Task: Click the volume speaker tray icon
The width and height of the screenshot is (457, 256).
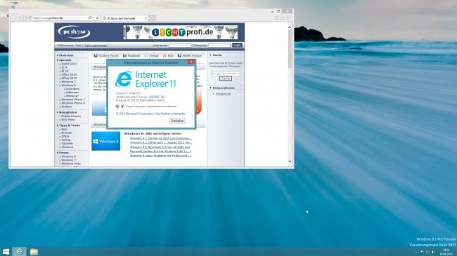Action: [x=433, y=252]
